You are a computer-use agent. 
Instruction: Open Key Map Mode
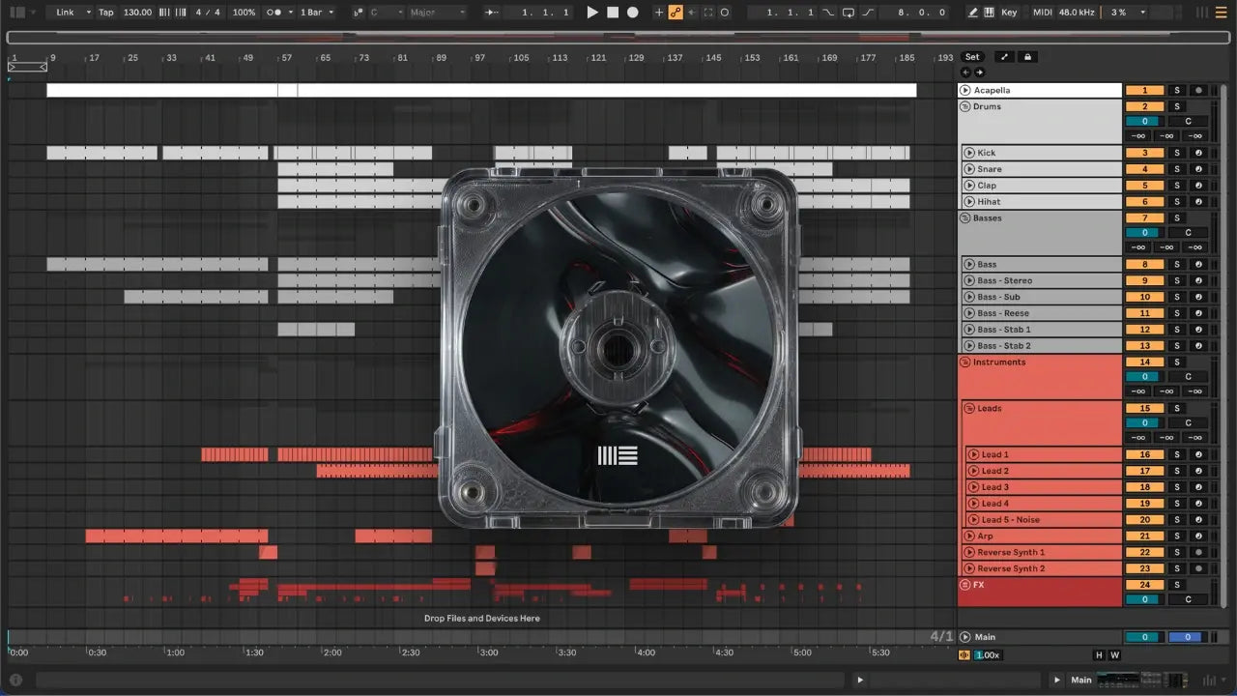coord(1009,13)
